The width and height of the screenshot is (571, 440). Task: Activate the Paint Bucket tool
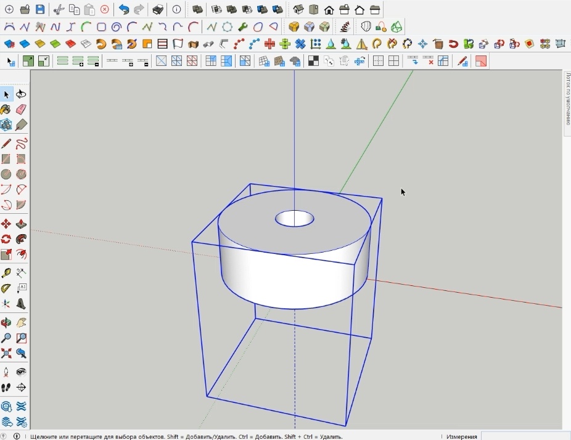(6, 110)
